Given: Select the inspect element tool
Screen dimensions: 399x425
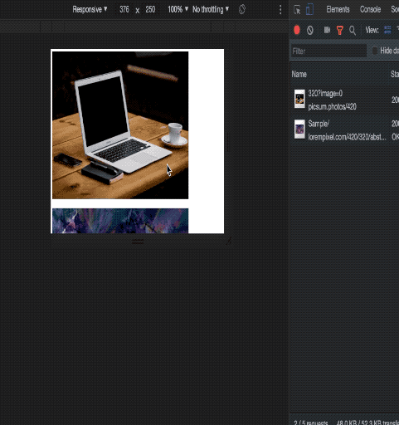Looking at the screenshot, I should (x=297, y=10).
